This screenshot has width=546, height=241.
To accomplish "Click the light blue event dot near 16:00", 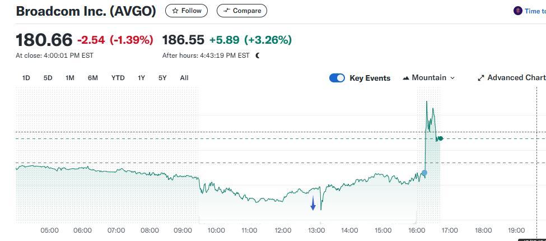I will (x=424, y=173).
